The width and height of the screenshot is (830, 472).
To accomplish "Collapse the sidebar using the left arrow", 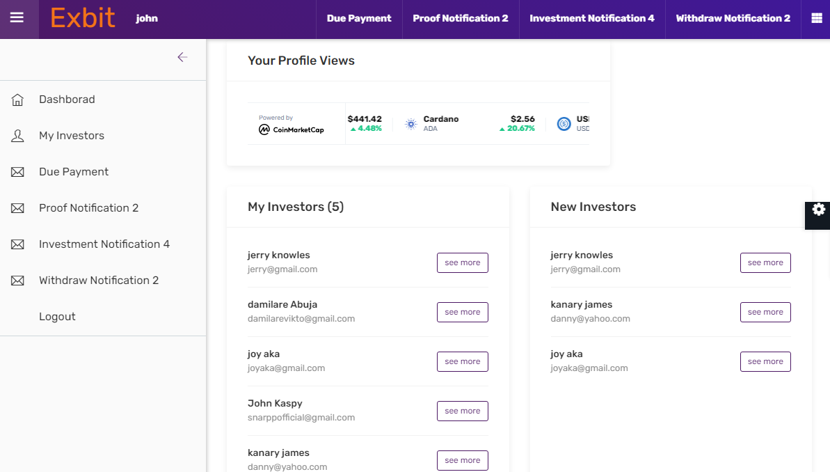I will pos(182,57).
